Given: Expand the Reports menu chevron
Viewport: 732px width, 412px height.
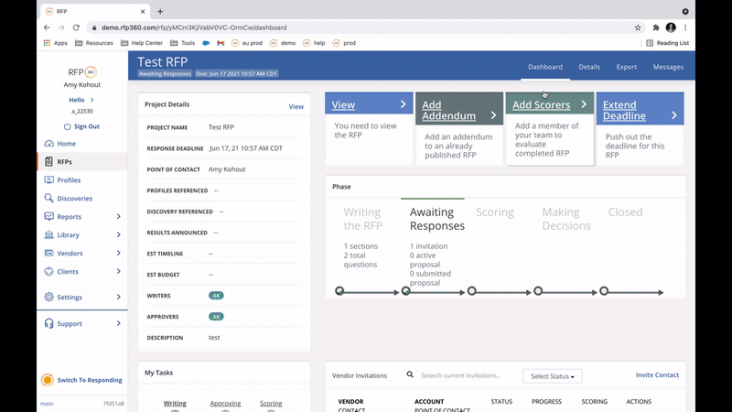Looking at the screenshot, I should 118,217.
